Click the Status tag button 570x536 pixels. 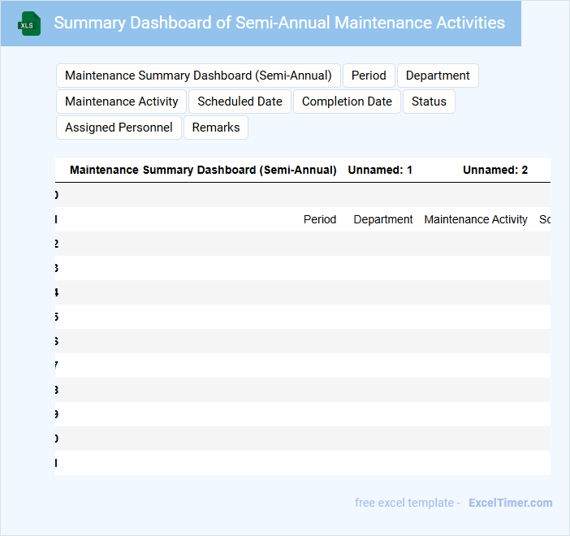click(429, 102)
